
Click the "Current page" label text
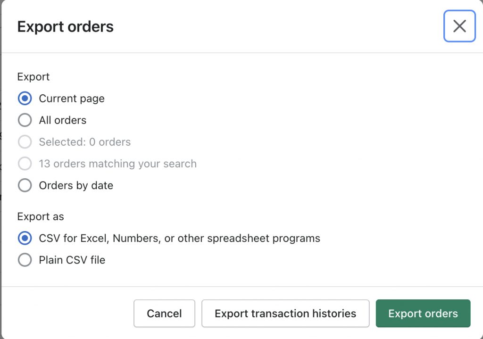coord(72,99)
